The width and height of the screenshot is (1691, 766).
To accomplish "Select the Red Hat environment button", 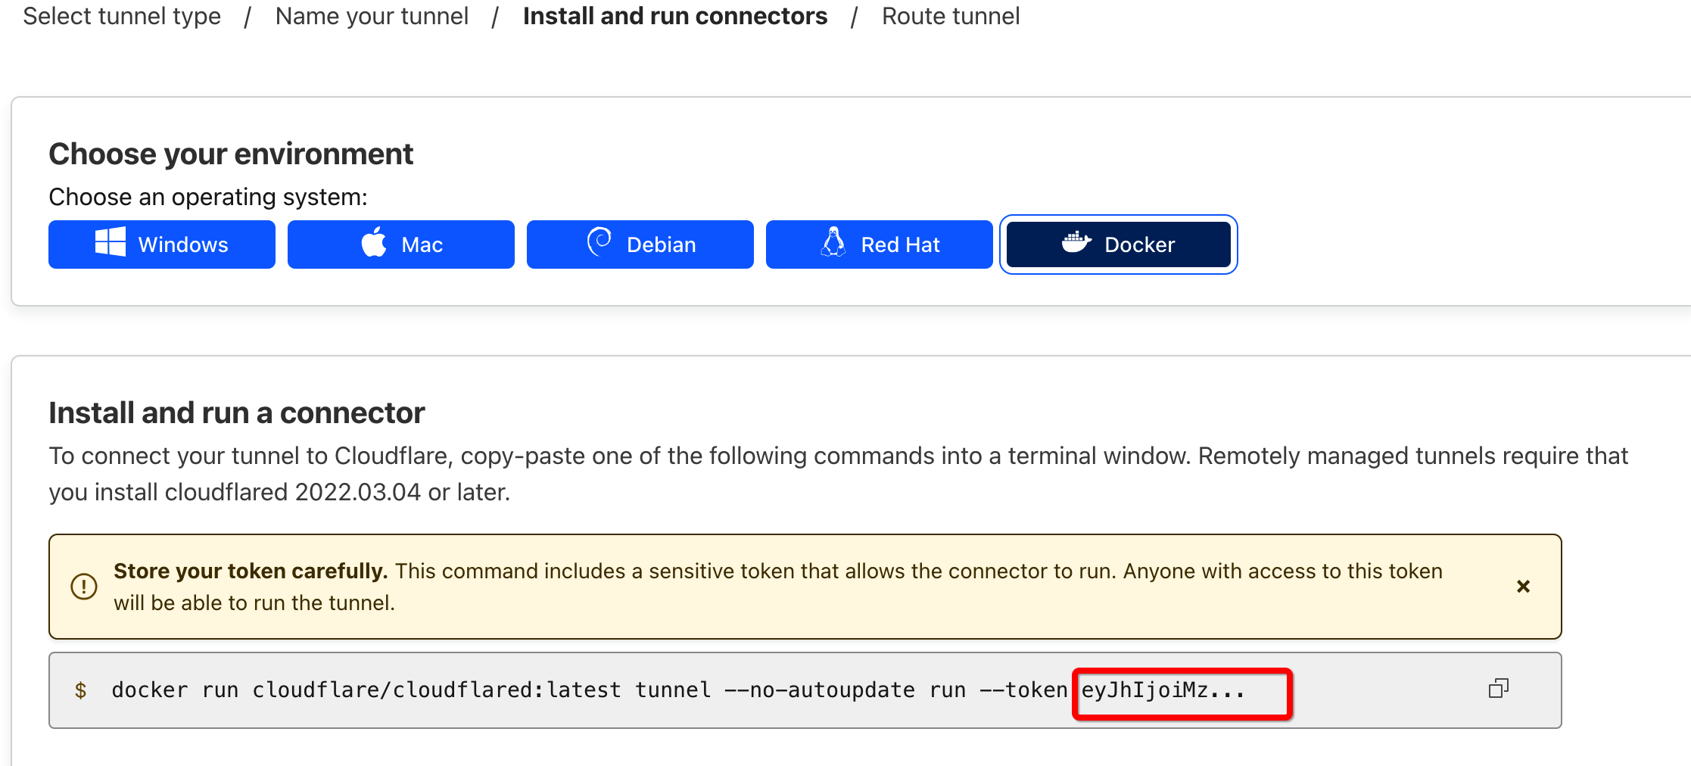I will (x=880, y=244).
